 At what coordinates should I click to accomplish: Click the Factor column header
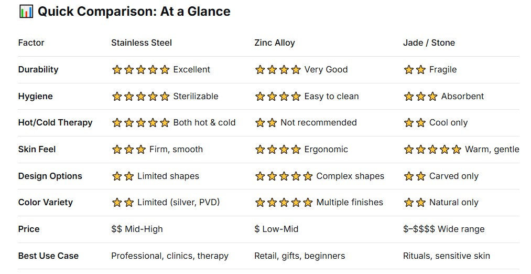tap(31, 43)
